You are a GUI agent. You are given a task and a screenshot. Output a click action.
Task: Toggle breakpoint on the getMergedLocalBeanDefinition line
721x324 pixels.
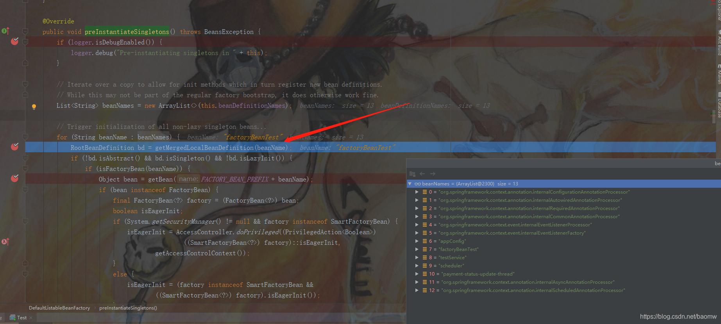click(14, 147)
